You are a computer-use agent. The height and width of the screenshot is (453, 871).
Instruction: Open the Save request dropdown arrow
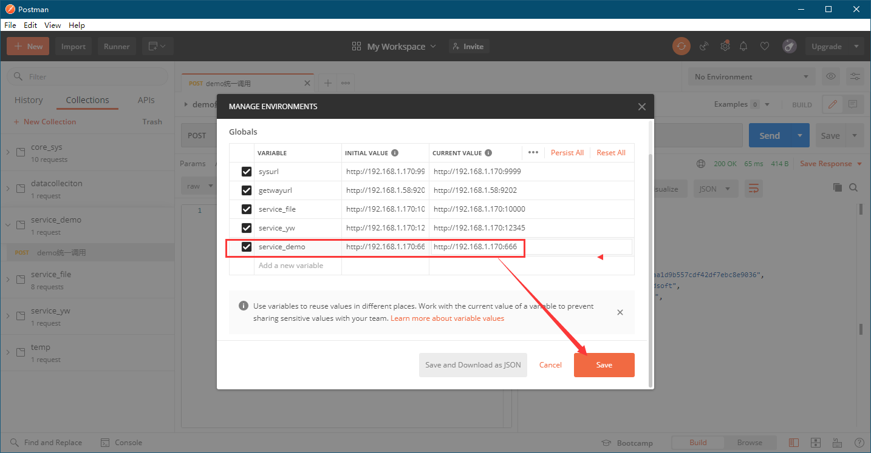click(855, 136)
